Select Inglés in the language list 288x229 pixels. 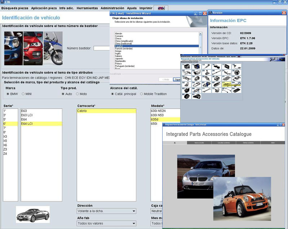coord(156,53)
